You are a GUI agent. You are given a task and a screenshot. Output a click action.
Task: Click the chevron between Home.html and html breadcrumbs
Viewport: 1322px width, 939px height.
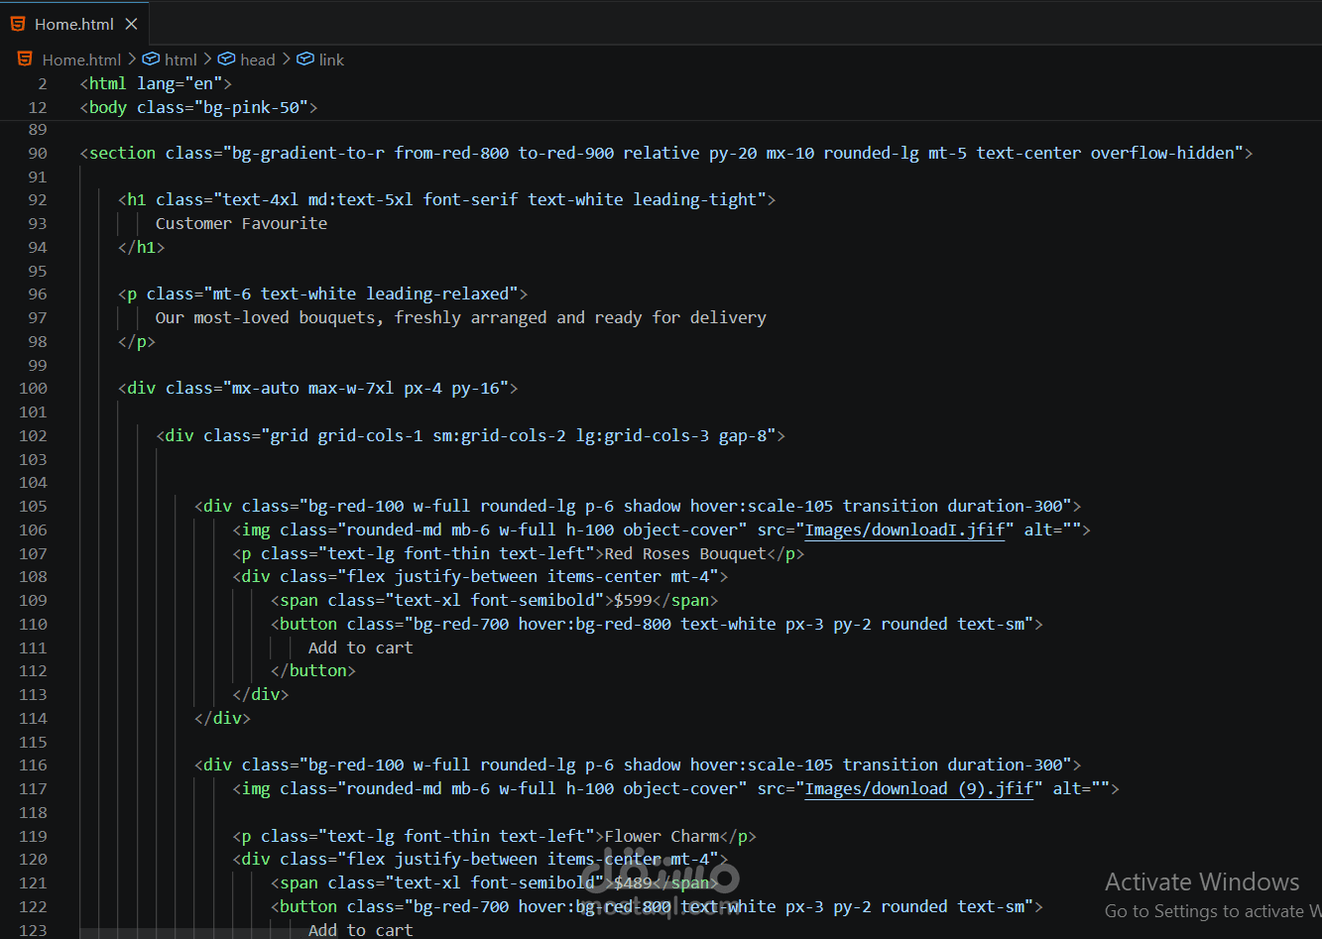[133, 59]
